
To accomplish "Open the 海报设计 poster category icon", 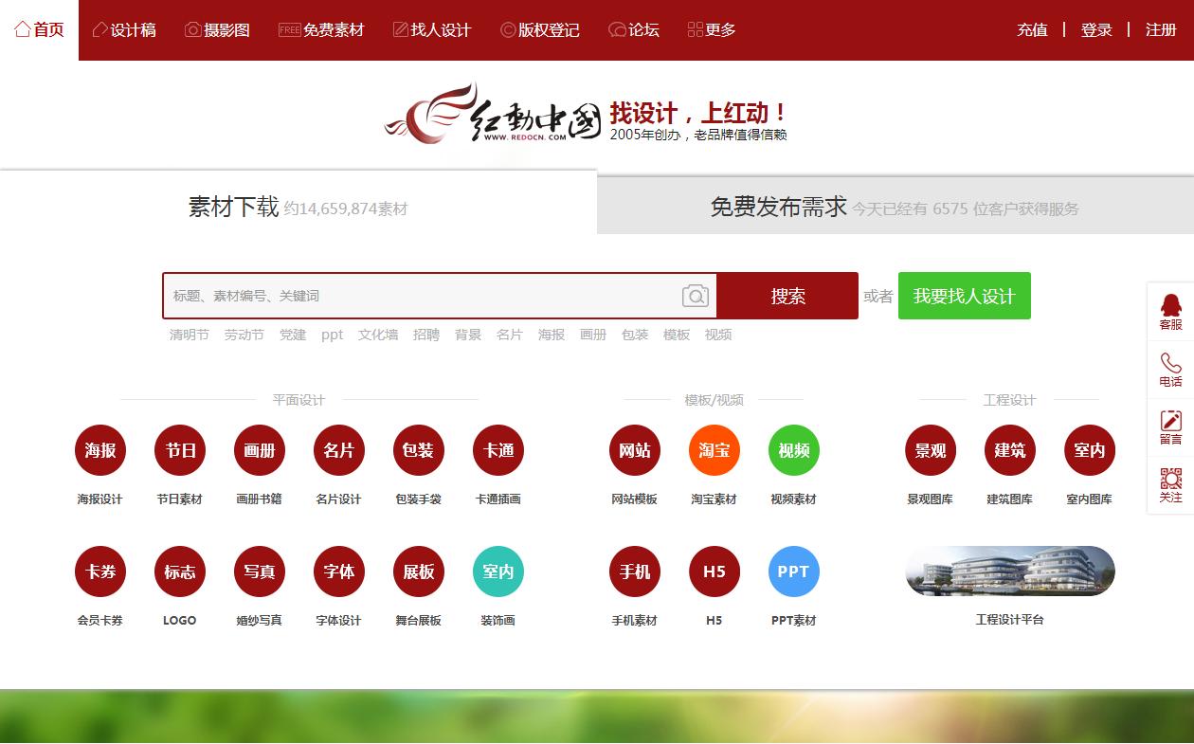I will [x=100, y=450].
